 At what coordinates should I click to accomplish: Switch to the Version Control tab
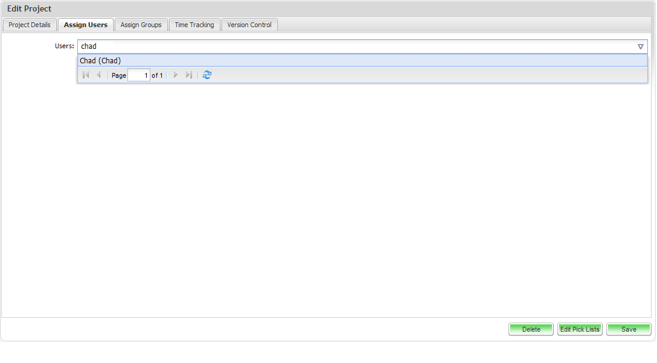click(x=249, y=25)
